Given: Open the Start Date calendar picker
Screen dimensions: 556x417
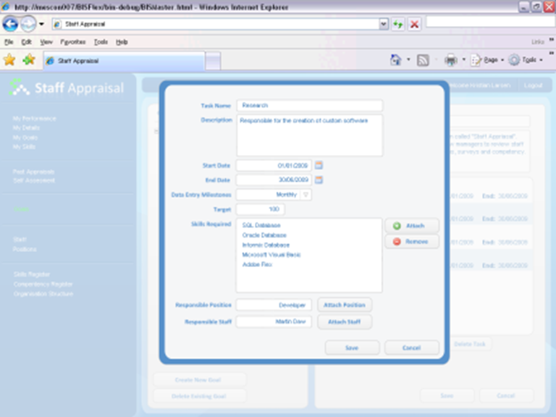Looking at the screenshot, I should pyautogui.click(x=319, y=166).
